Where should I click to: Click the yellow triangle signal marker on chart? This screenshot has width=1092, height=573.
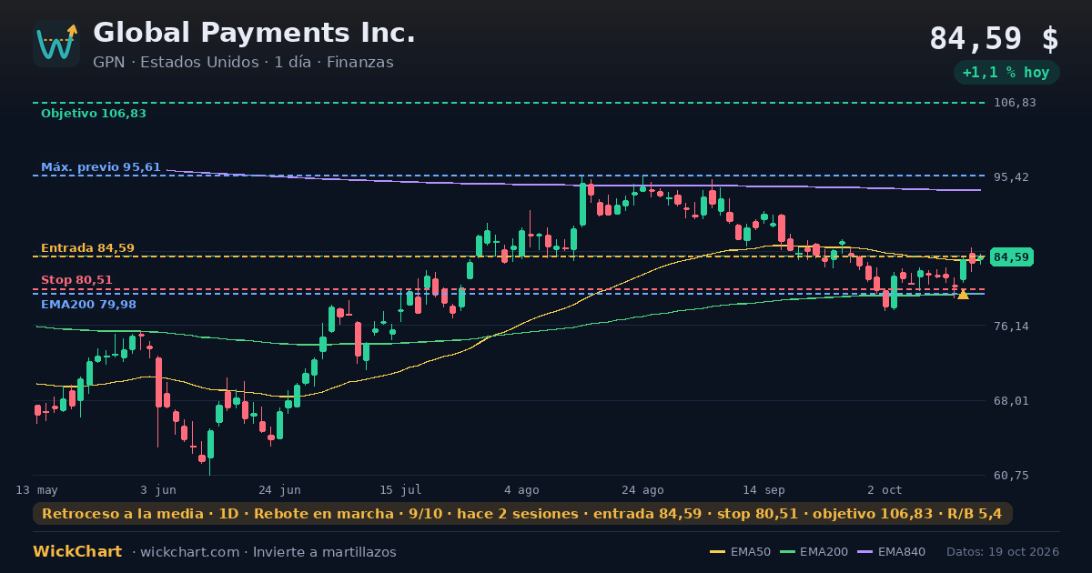(x=963, y=294)
